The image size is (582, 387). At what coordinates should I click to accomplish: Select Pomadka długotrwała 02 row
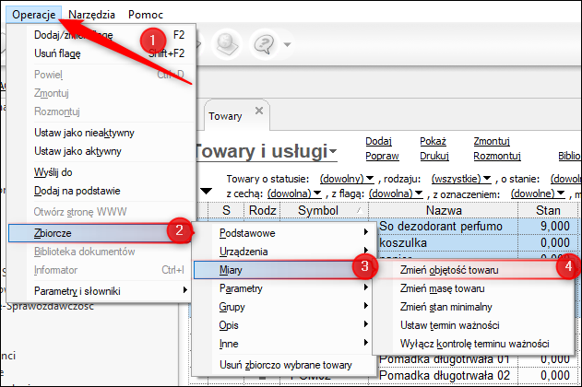445,375
